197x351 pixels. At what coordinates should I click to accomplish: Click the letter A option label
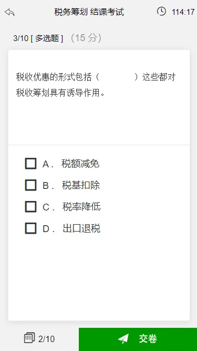coord(46,164)
